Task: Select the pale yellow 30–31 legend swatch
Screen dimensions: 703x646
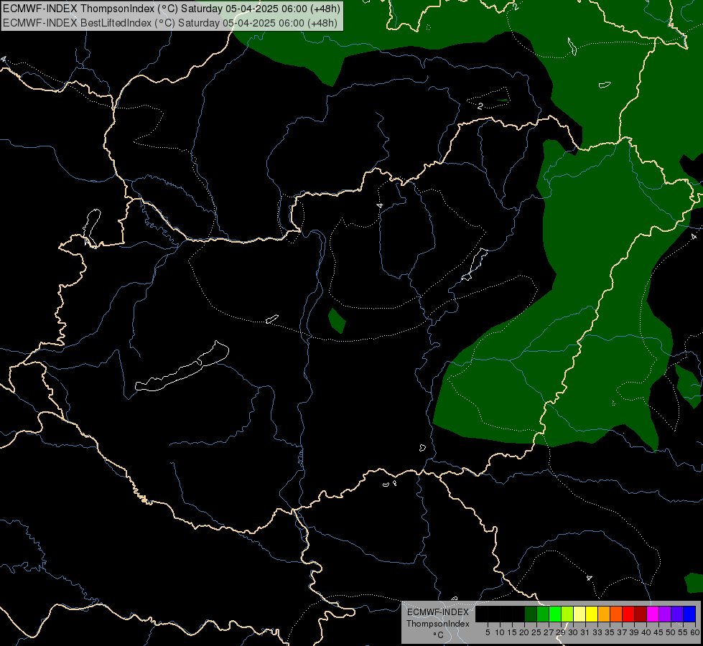Action: pos(579,614)
